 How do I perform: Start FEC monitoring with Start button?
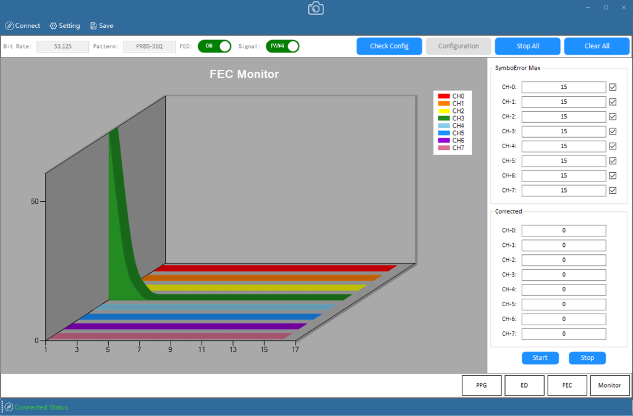(540, 358)
